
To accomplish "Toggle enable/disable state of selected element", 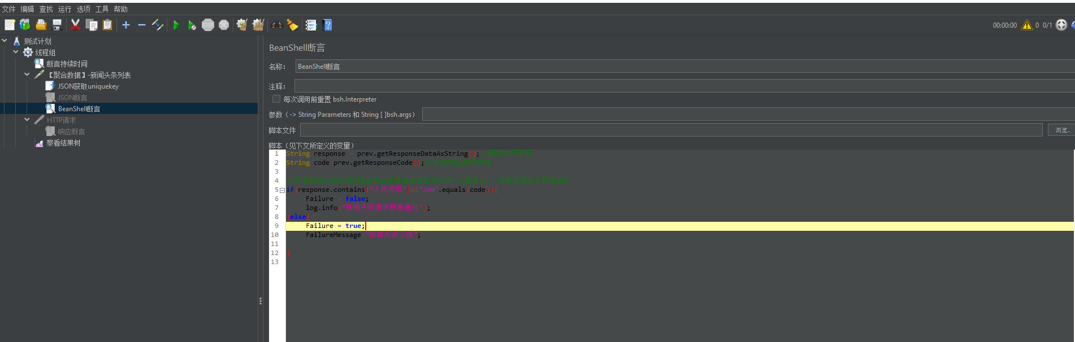I will pos(158,25).
